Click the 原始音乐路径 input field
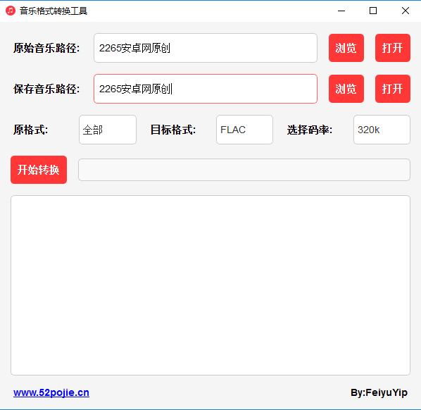421x410 pixels. [206, 48]
